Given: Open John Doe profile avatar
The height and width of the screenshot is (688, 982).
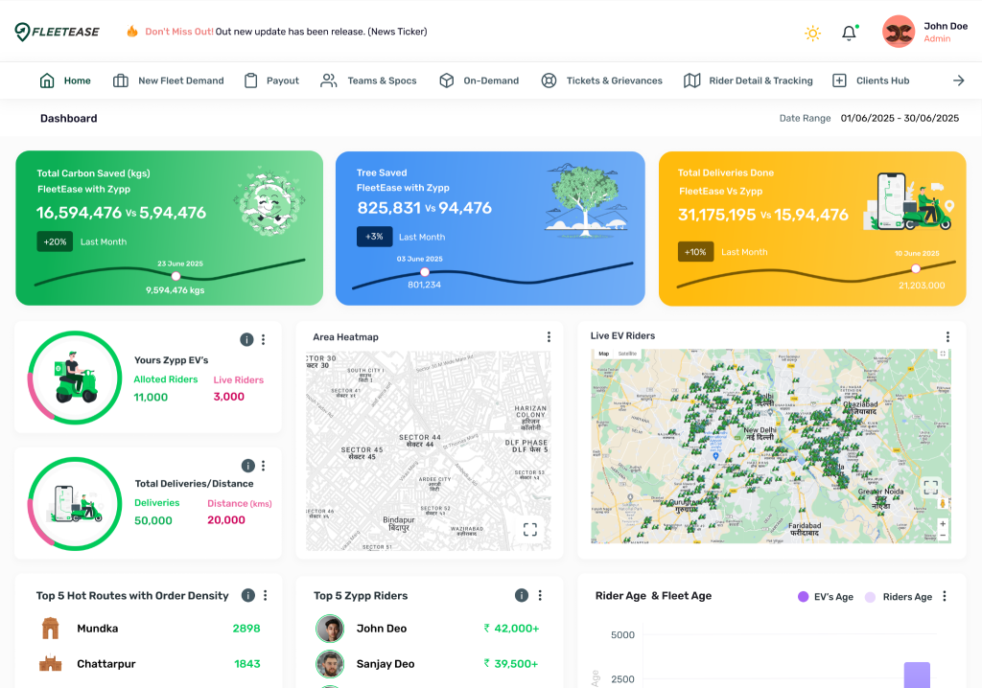Looking at the screenshot, I should pos(898,32).
